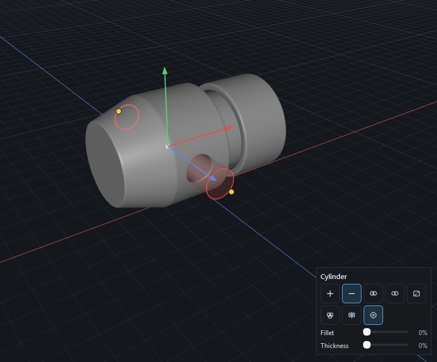The image size is (437, 362).
Task: Click the Fillet 0% value
Action: coord(422,333)
